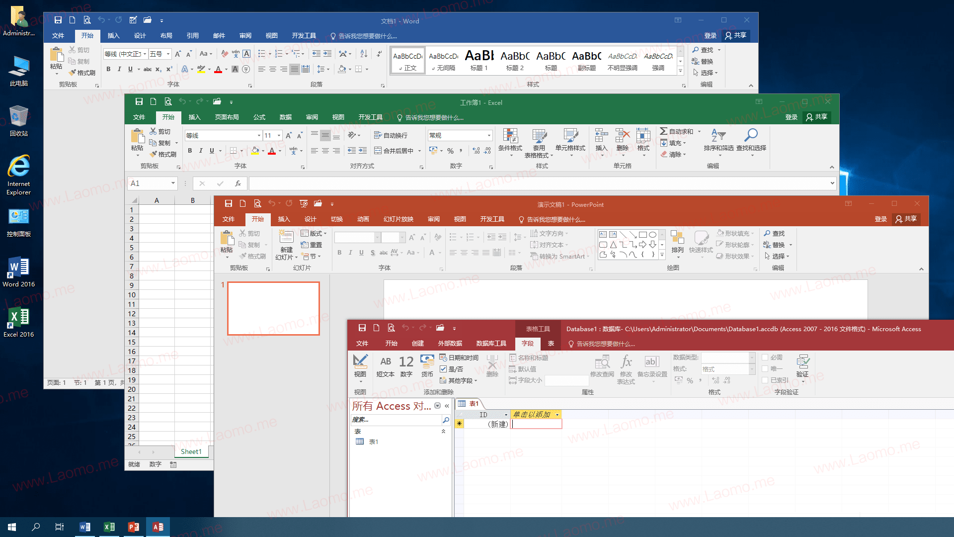Image resolution: width=954 pixels, height=537 pixels.
Task: Open the Excel Name Box dropdown
Action: [x=173, y=183]
